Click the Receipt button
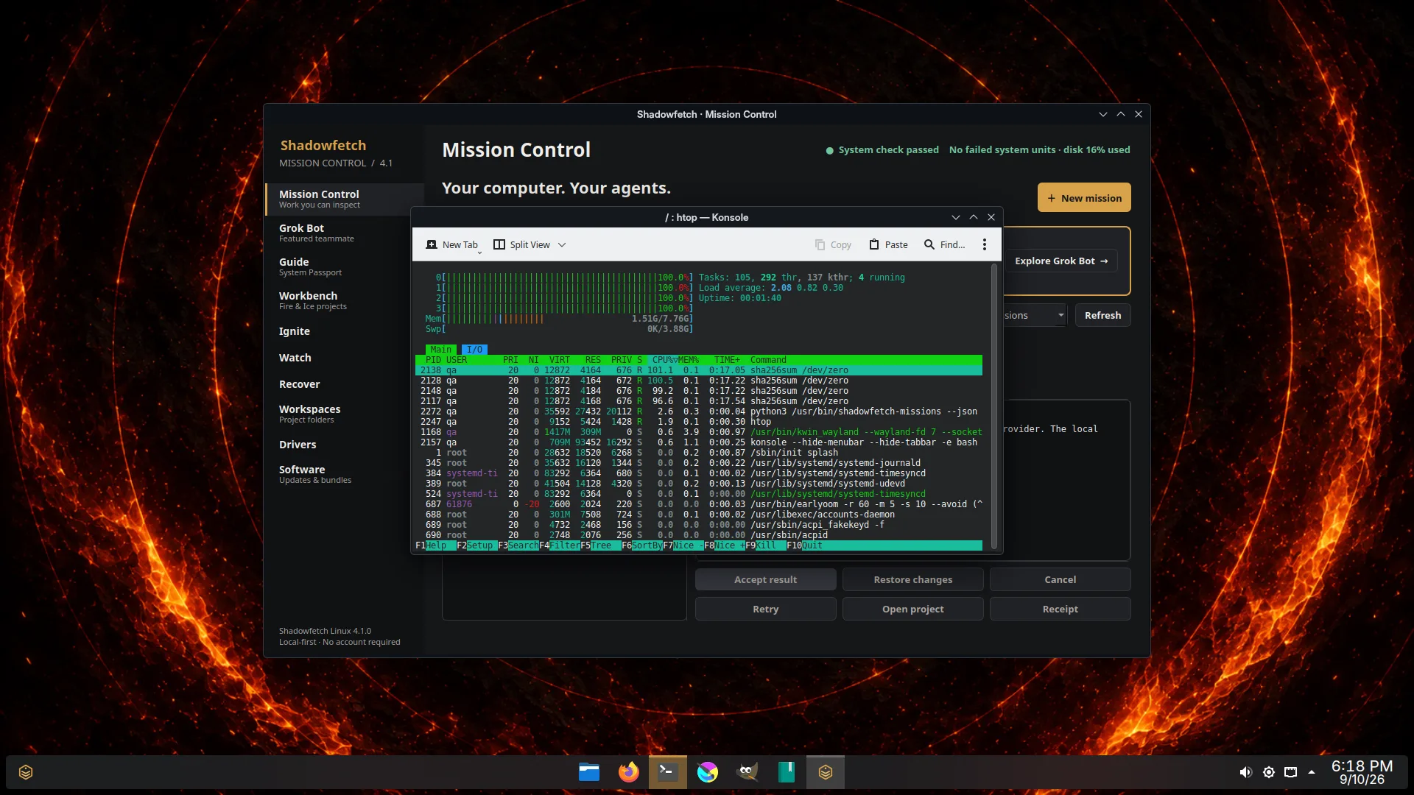The width and height of the screenshot is (1414, 795). (1060, 609)
